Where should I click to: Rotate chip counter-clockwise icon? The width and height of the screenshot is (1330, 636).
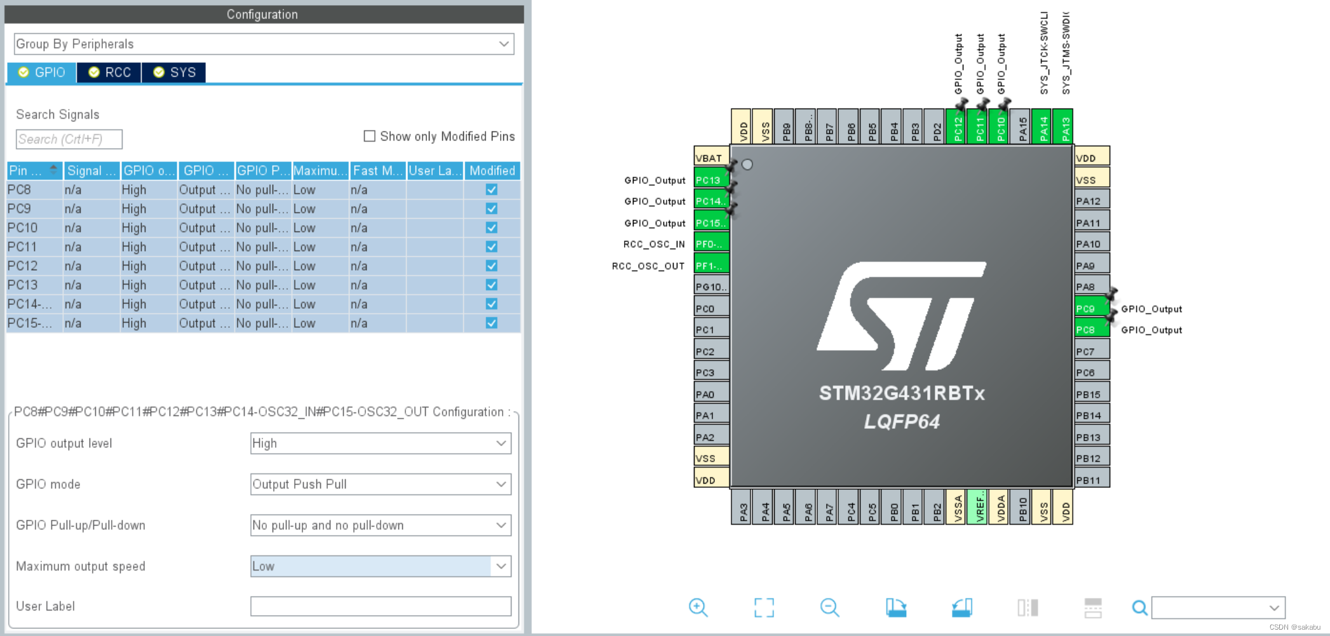[x=962, y=607]
